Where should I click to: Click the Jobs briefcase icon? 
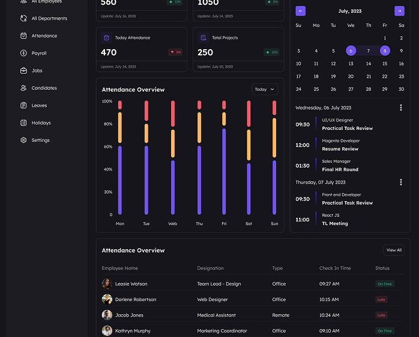23,71
